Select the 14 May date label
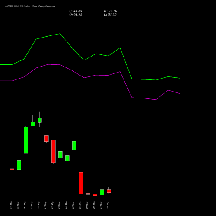The image size is (216, 216). pyautogui.click(x=67, y=205)
